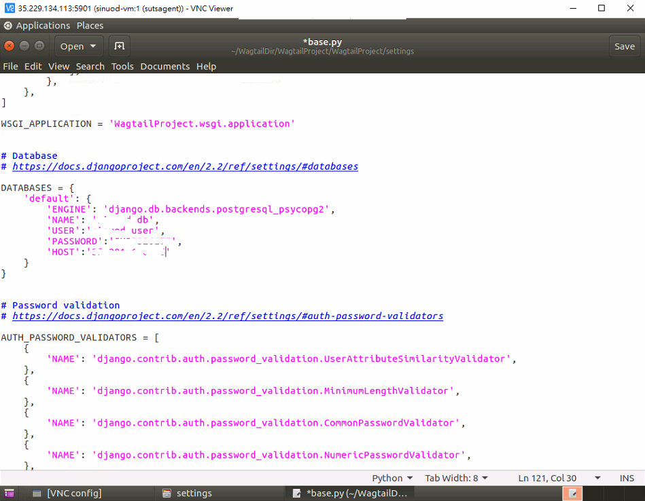Image resolution: width=645 pixels, height=501 pixels.
Task: Click the workspace switcher icon in bottom panel
Action: click(572, 493)
